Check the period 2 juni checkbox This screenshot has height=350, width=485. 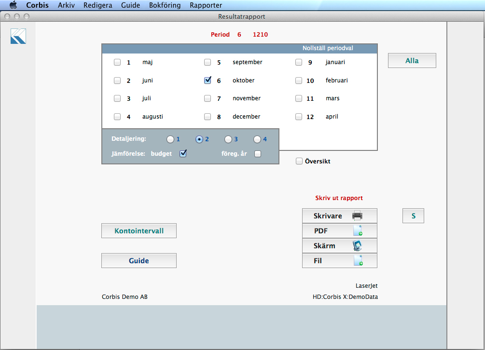117,81
